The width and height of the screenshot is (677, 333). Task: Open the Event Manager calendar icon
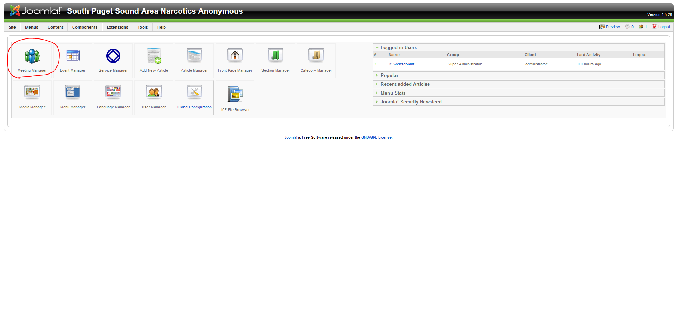[73, 56]
